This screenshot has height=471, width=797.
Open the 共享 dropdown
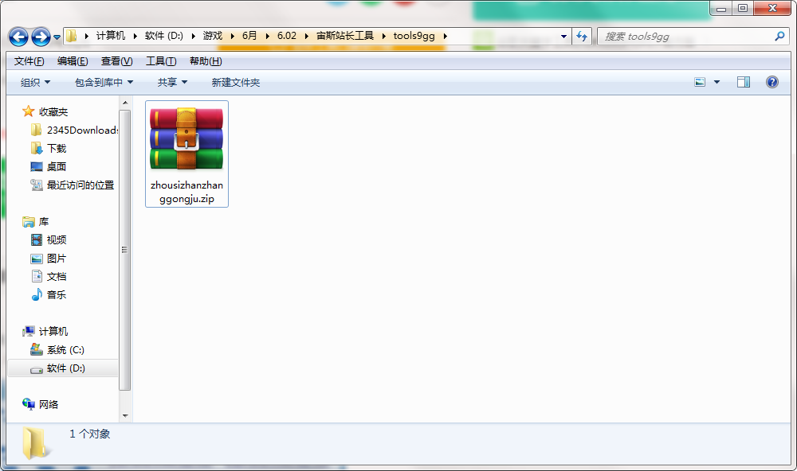172,82
